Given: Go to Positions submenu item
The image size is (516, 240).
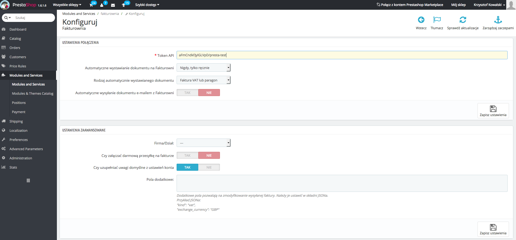Looking at the screenshot, I should click(19, 103).
